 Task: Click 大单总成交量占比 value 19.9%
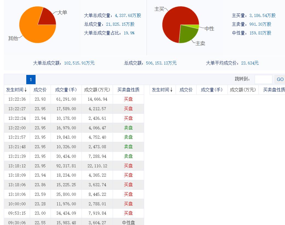(x=129, y=33)
